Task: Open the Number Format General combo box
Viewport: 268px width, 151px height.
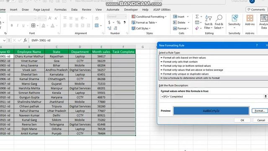Action: pyautogui.click(x=117, y=17)
